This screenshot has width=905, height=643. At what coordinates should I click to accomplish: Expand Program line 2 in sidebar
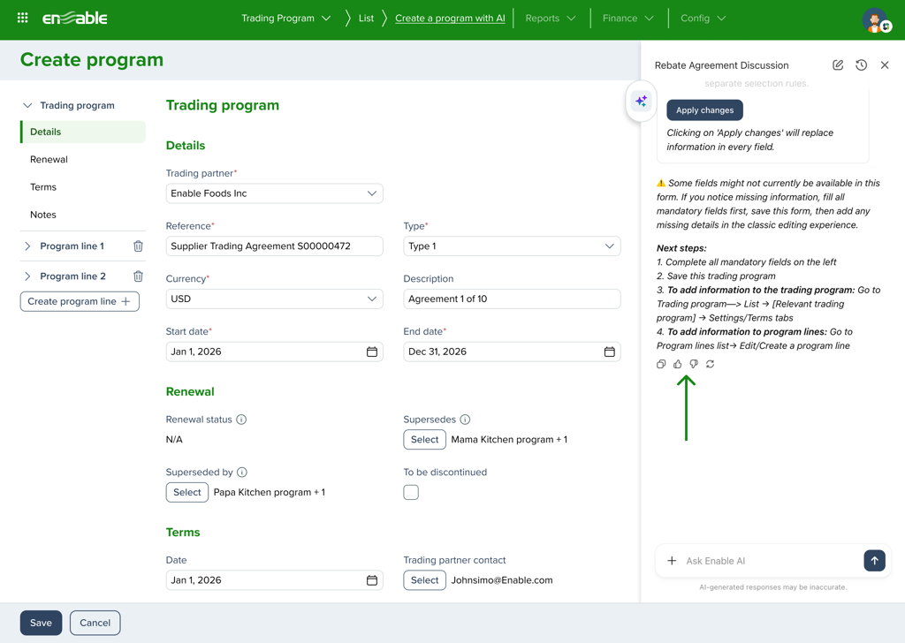click(x=27, y=276)
